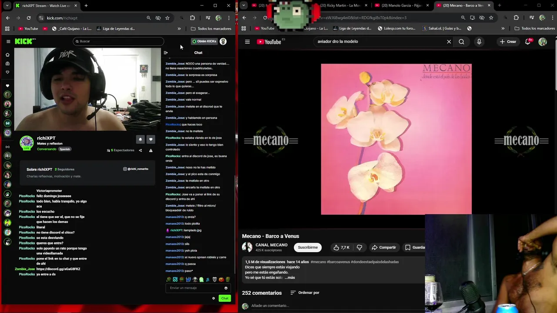557x313 pixels.
Task: Open the discord.gg/aGaG8FKZ link
Action: pyautogui.click(x=58, y=269)
